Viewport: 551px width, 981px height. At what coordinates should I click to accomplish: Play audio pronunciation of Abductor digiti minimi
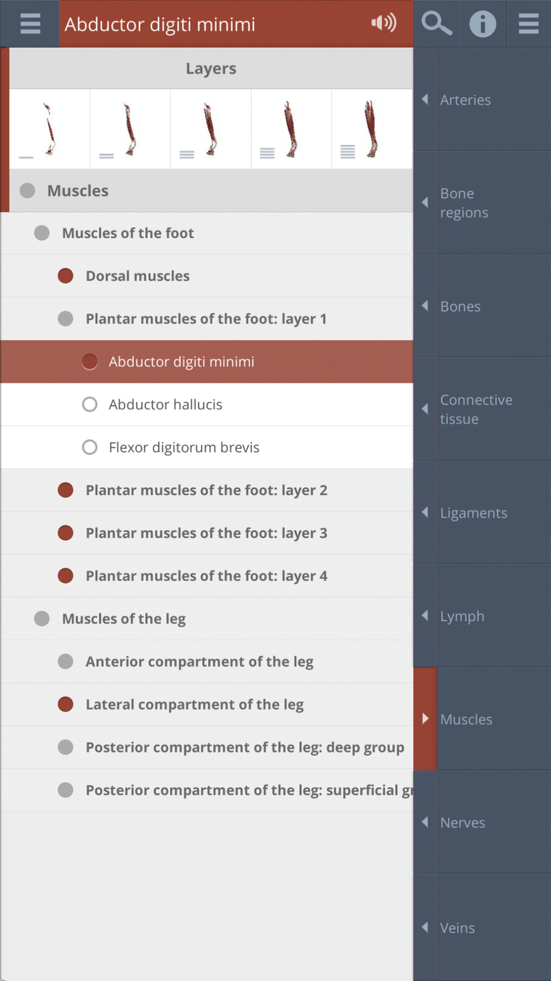(x=383, y=23)
